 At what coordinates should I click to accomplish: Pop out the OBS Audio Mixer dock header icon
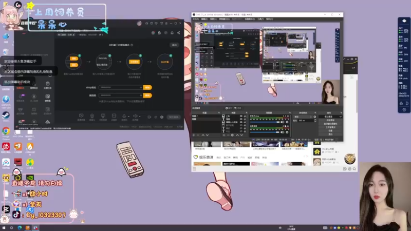(290, 112)
